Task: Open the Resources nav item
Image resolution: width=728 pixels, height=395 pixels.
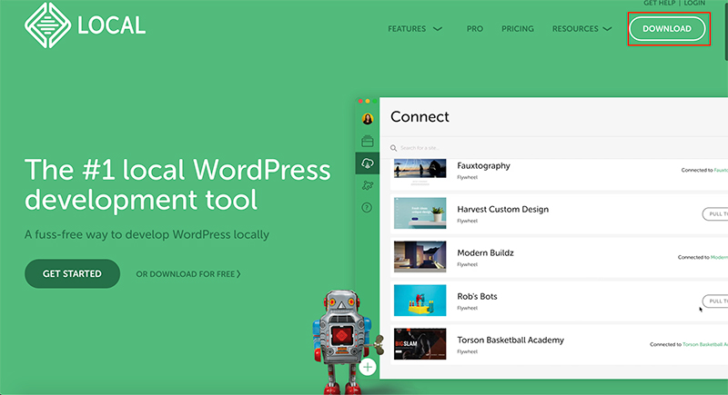Action: (575, 29)
